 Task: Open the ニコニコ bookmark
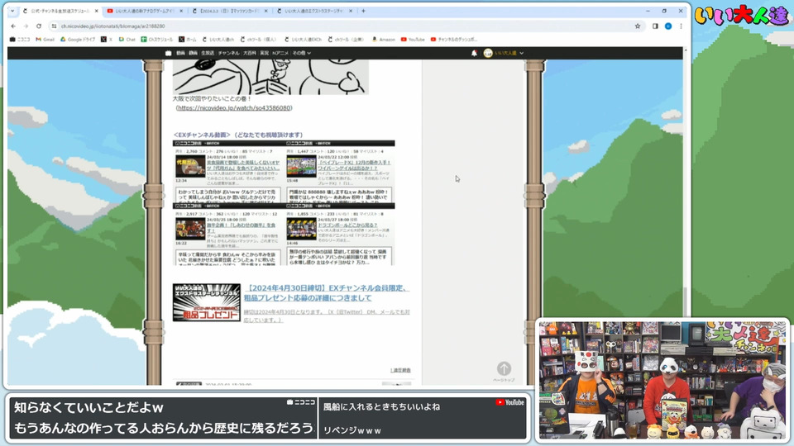[x=20, y=39]
